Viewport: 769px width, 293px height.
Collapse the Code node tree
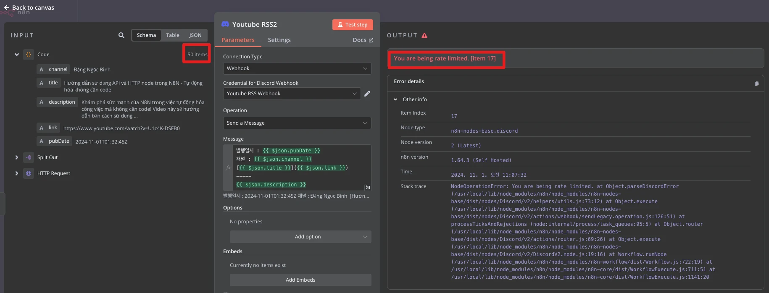point(17,55)
